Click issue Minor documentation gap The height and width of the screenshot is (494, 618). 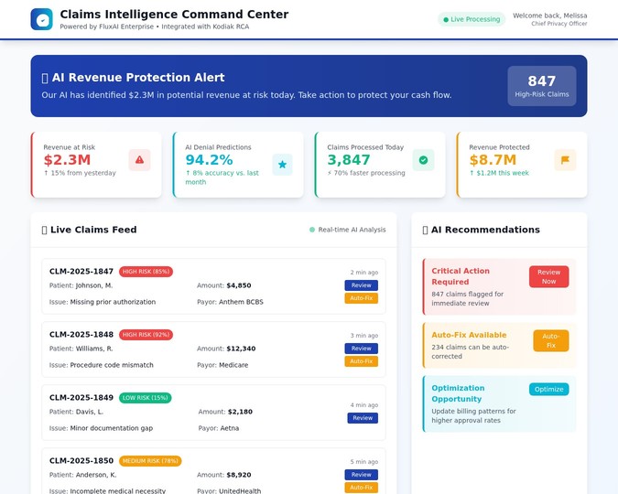(111, 428)
